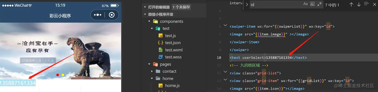Viewport: 378px width, 92px height.
Task: Open test.wxml file
Action: click(x=174, y=50)
